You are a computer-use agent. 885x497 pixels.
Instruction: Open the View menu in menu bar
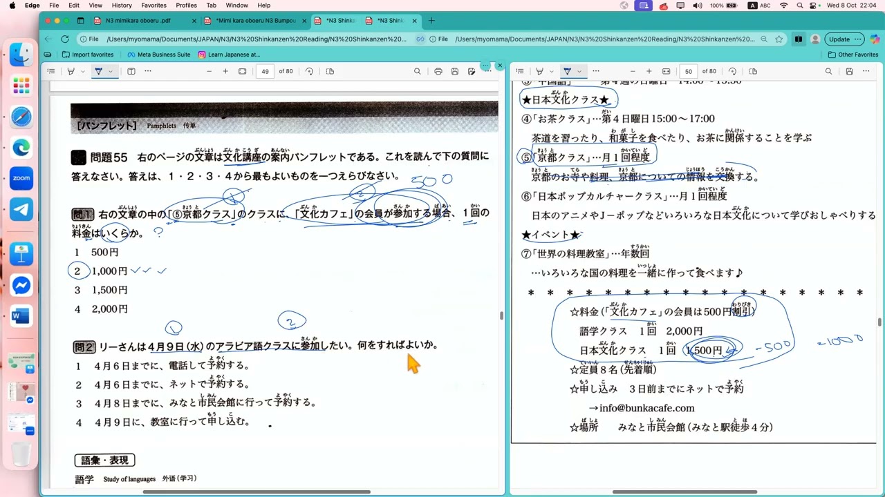pos(95,5)
